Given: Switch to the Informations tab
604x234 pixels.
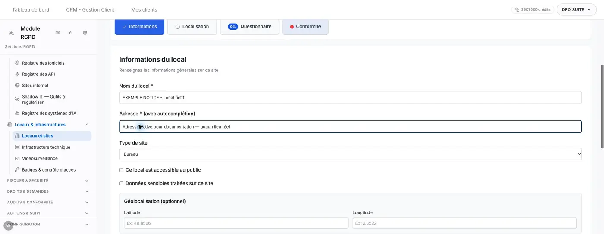Looking at the screenshot, I should 139,27.
